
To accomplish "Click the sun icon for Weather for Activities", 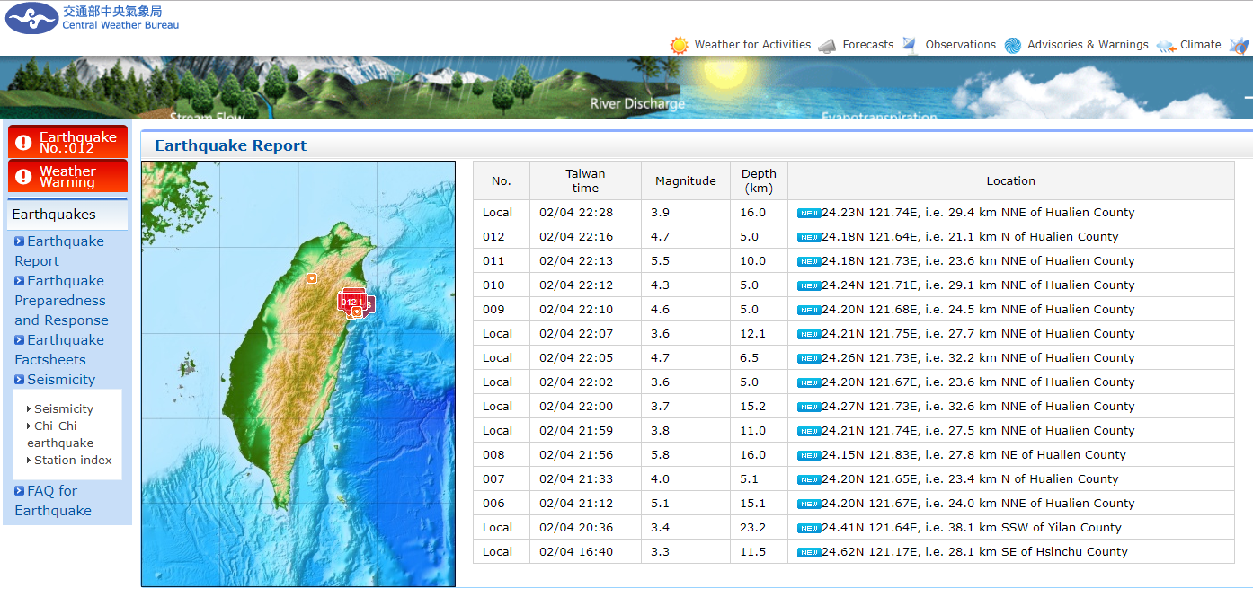I will click(679, 45).
